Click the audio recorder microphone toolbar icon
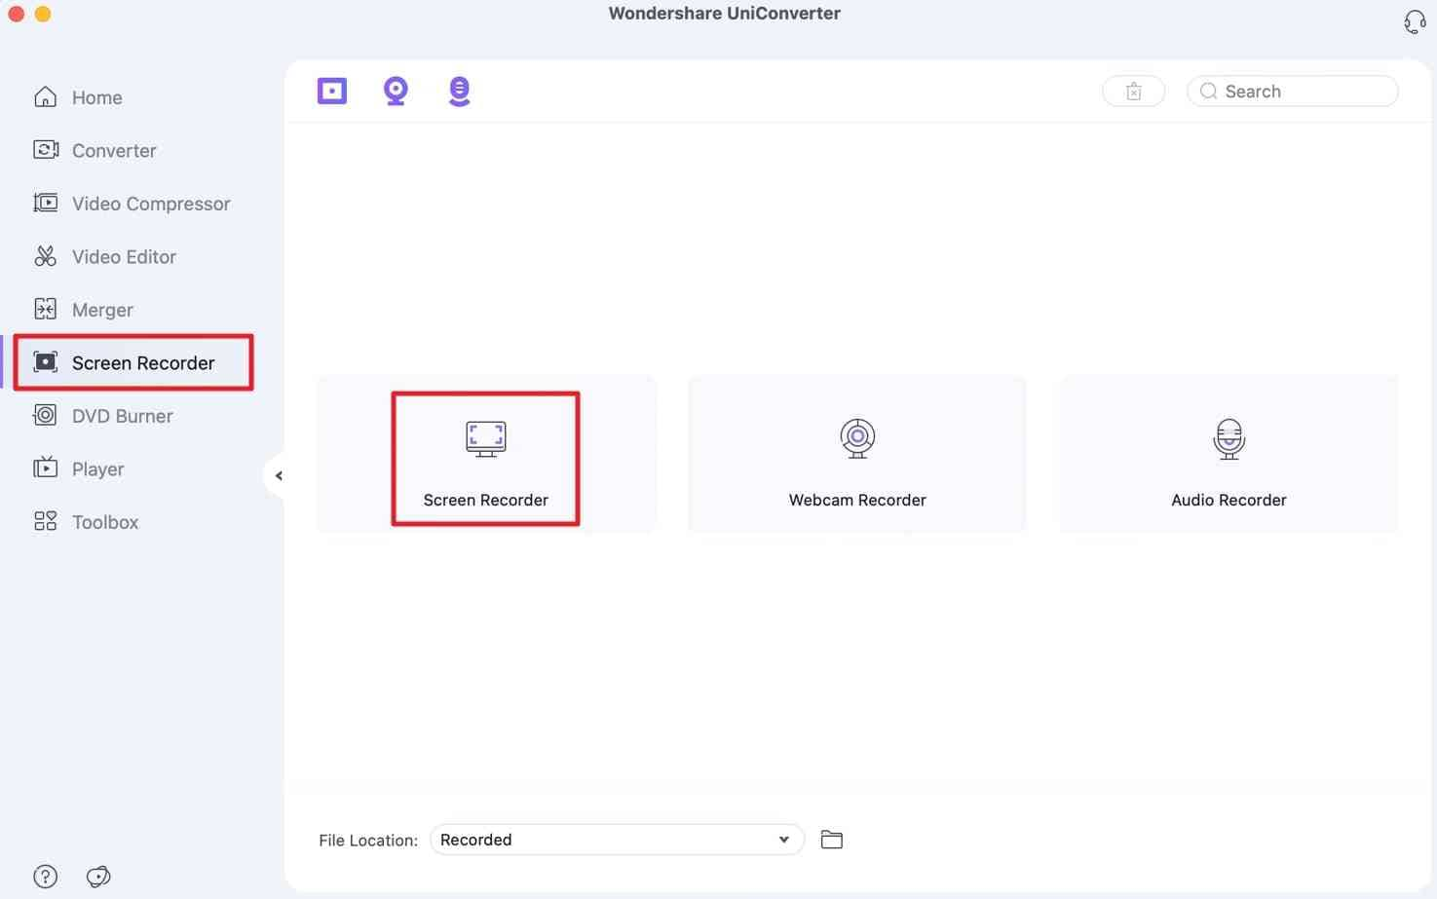The height and width of the screenshot is (899, 1437). point(459,91)
